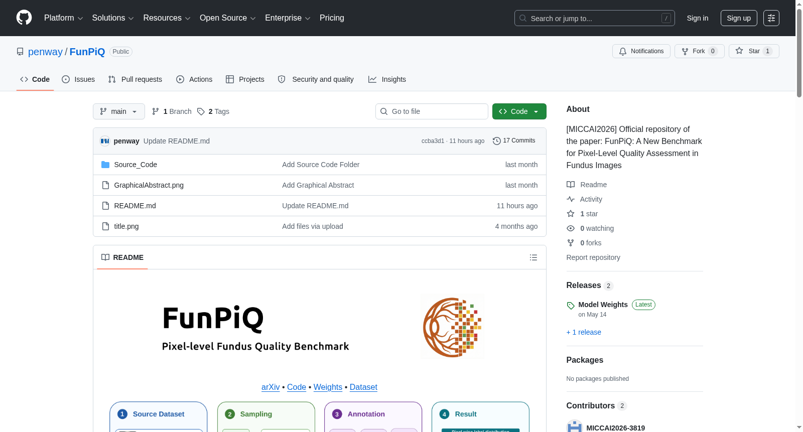Expand the Open Source menu
This screenshot has width=803, height=432.
(228, 18)
